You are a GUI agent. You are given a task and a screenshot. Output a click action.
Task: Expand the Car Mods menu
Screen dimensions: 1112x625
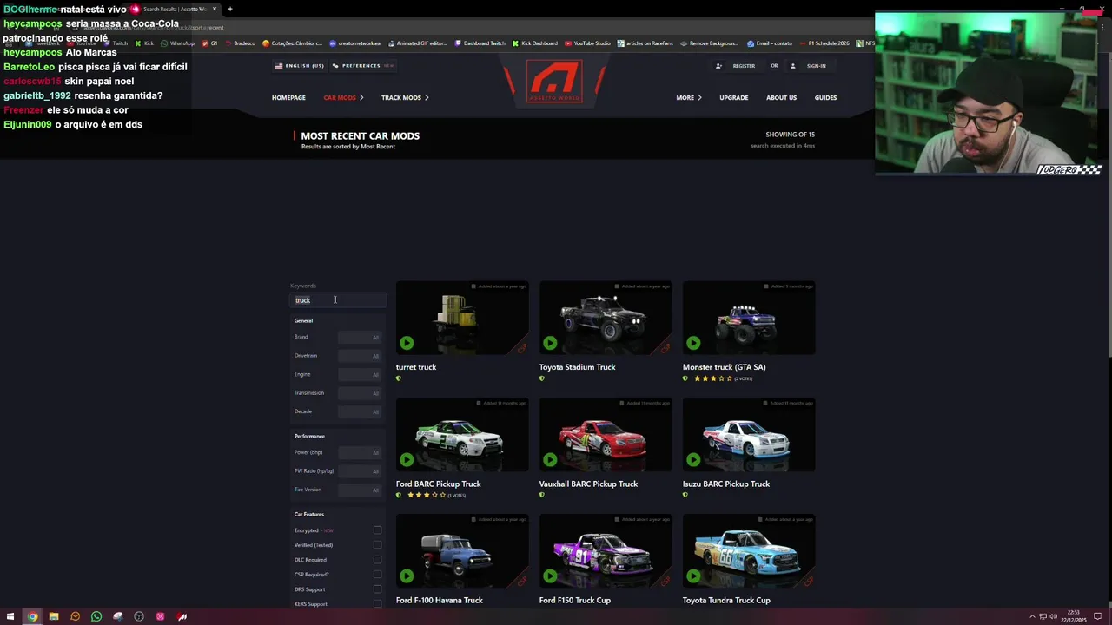(343, 98)
